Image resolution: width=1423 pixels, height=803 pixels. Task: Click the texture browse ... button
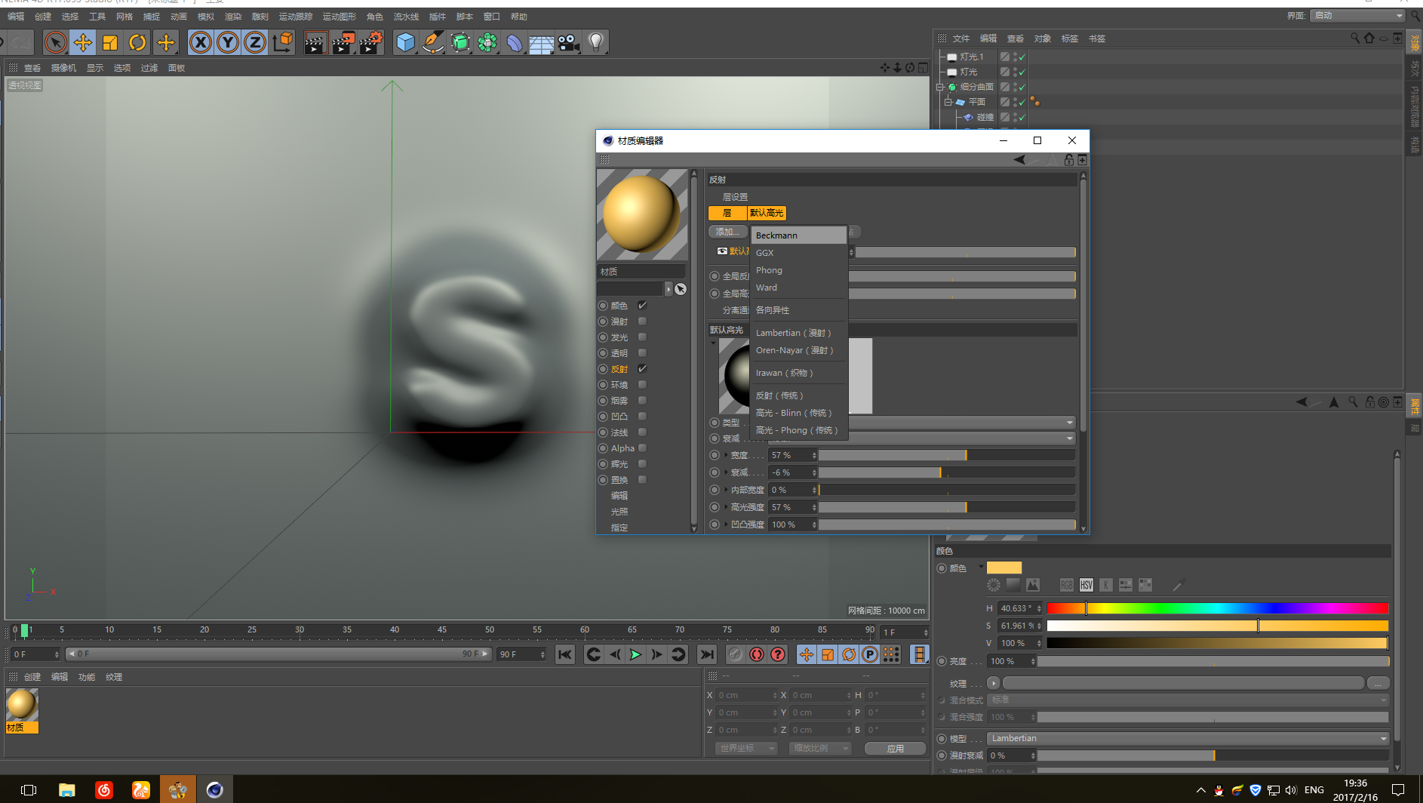tap(1378, 683)
